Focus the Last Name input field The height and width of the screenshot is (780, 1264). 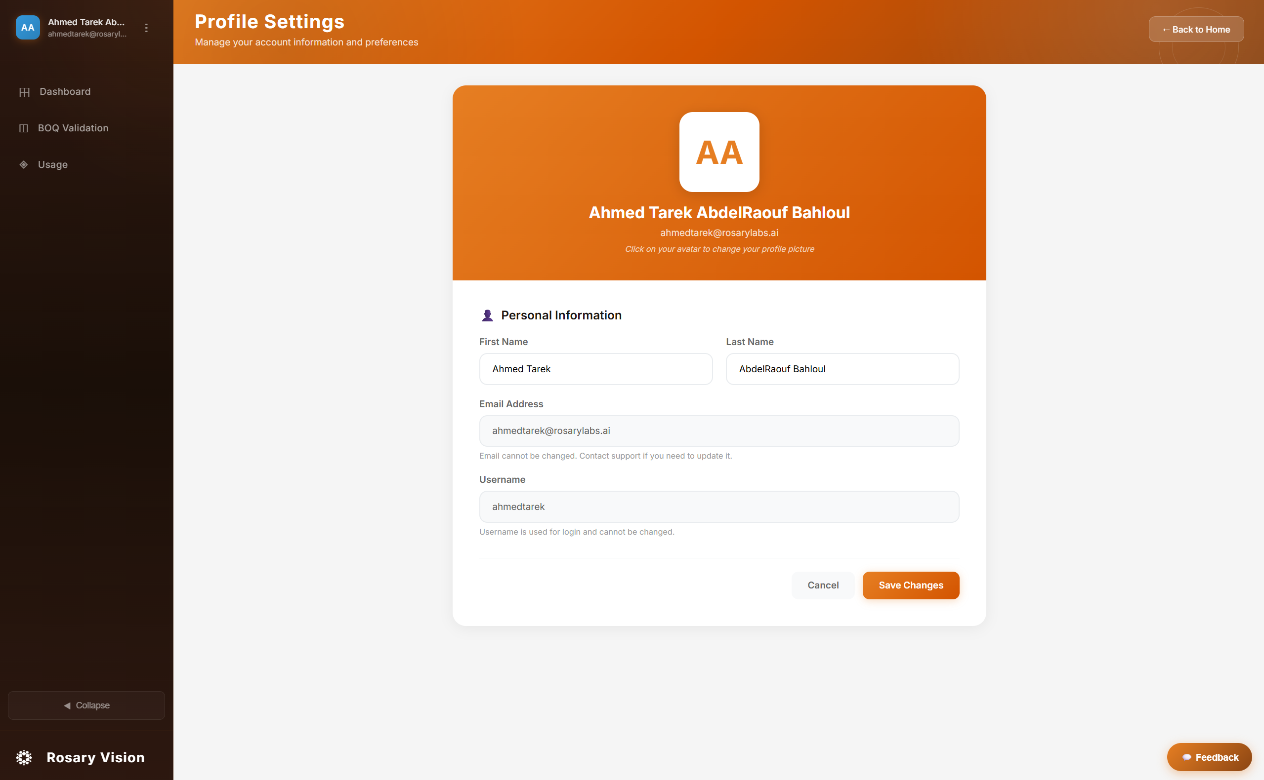pyautogui.click(x=842, y=369)
